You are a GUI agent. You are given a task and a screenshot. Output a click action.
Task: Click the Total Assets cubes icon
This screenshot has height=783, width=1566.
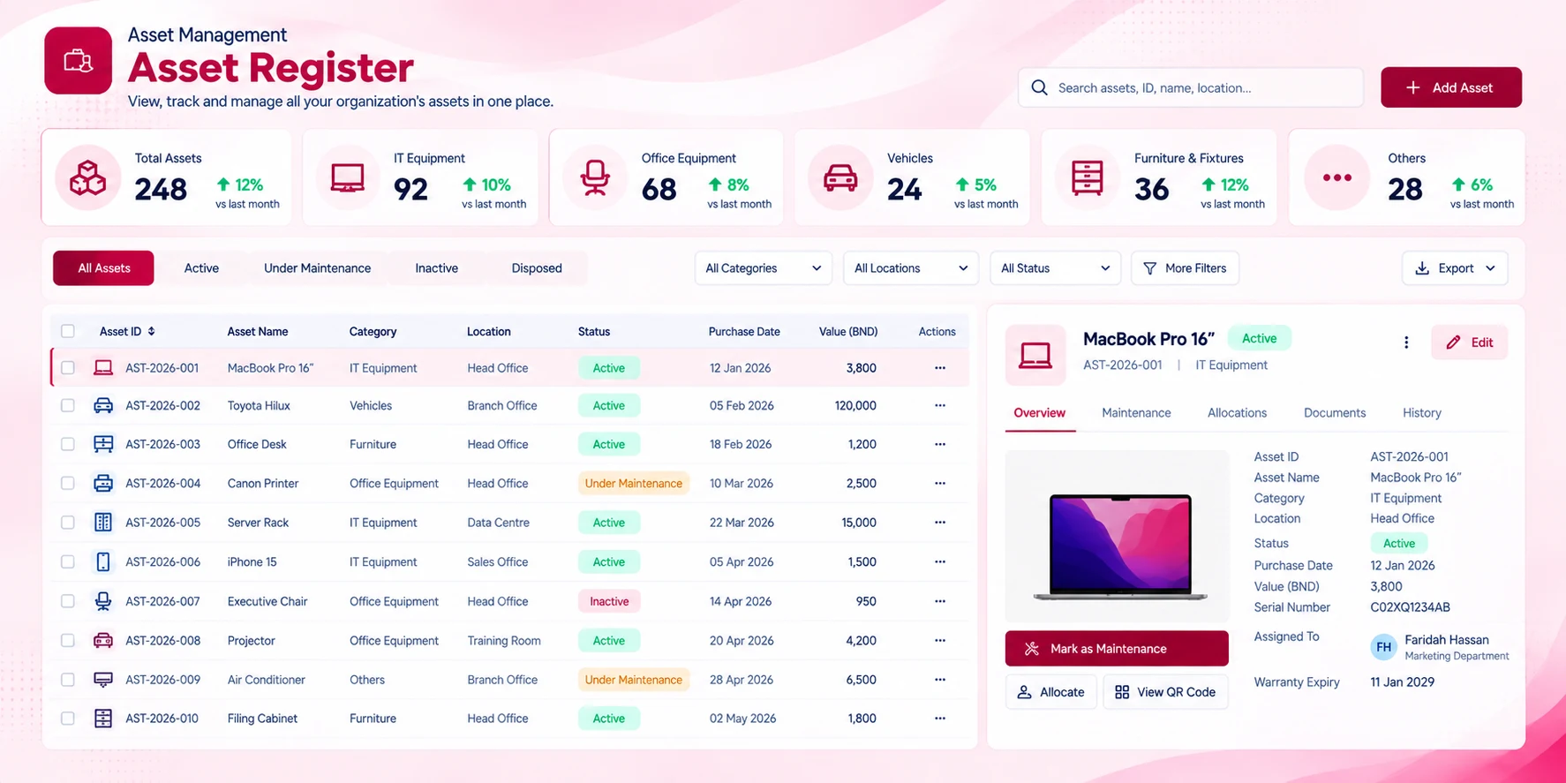[87, 178]
